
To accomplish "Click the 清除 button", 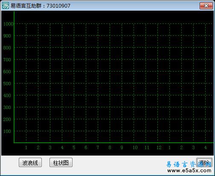I will [204, 162].
